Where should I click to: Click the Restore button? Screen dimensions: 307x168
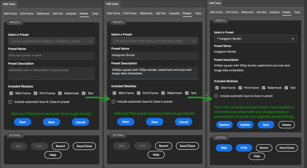(x=224, y=125)
